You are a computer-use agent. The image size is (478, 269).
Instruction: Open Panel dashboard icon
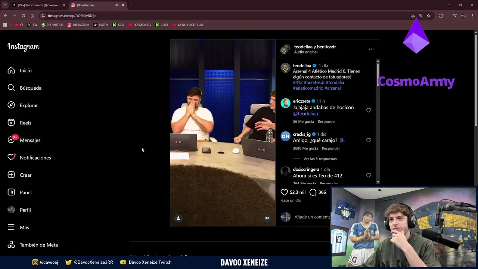tap(11, 192)
